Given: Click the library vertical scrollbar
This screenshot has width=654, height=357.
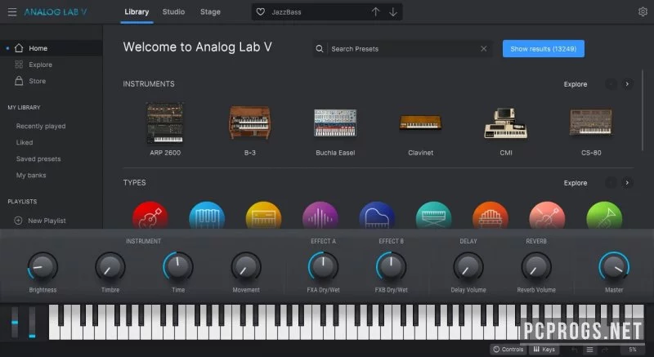Looking at the screenshot, I should [x=643, y=110].
